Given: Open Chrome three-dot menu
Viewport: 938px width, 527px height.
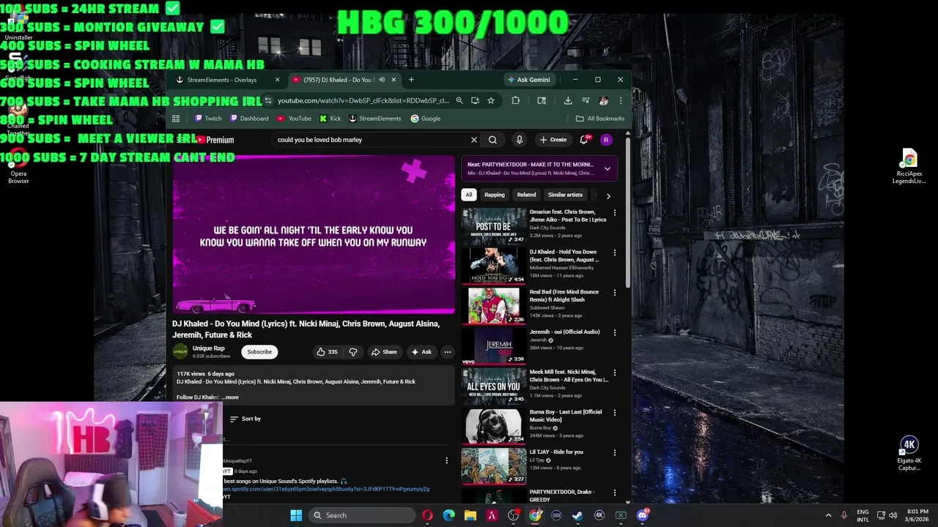Looking at the screenshot, I should (620, 100).
